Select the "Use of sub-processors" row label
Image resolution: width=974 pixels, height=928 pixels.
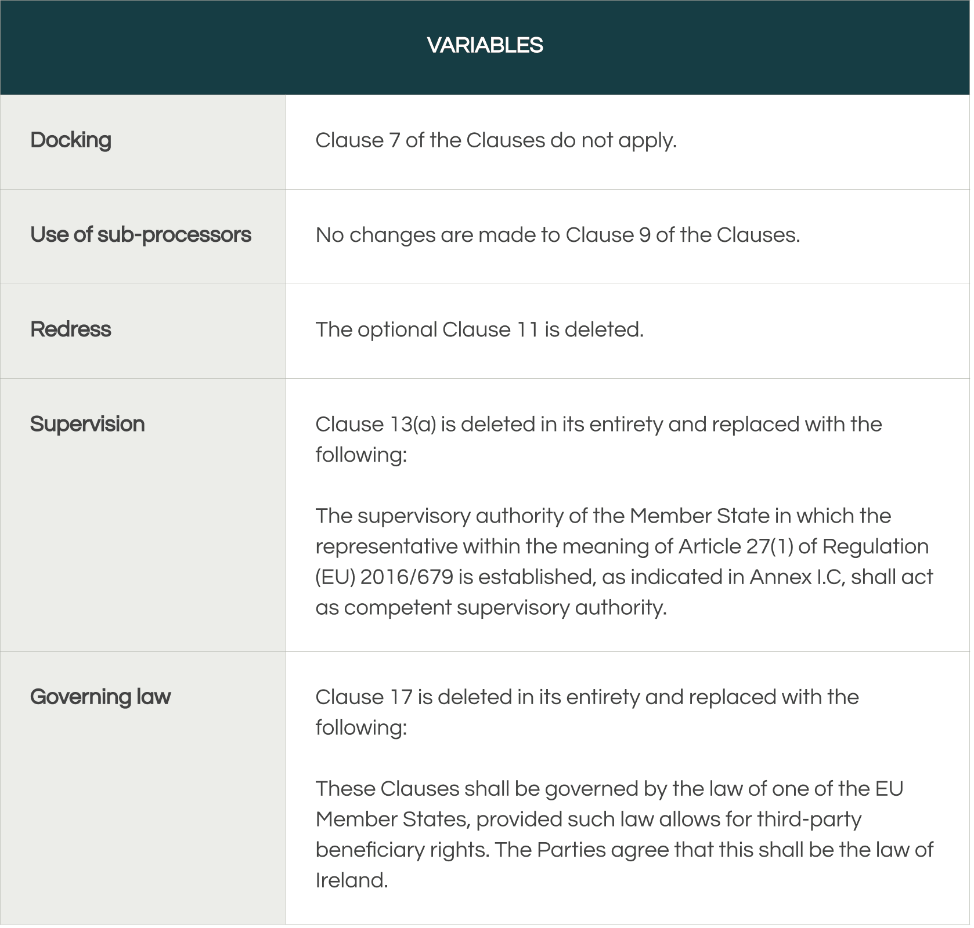(140, 234)
